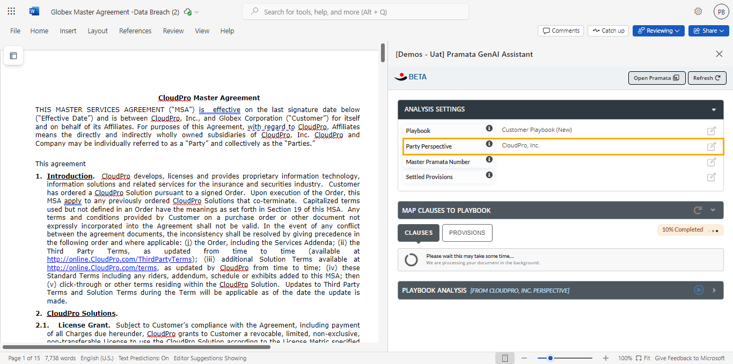Screen dimensions: 733x364
Task: Collapse the Analysis Settings section
Action: click(x=714, y=110)
